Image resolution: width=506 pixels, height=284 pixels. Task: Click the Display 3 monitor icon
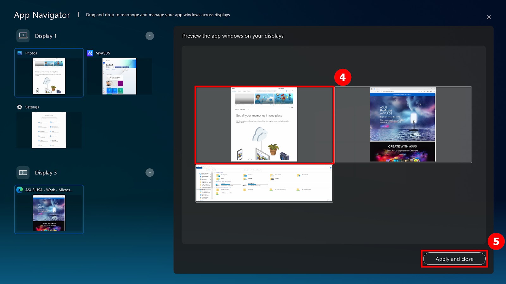pos(23,173)
